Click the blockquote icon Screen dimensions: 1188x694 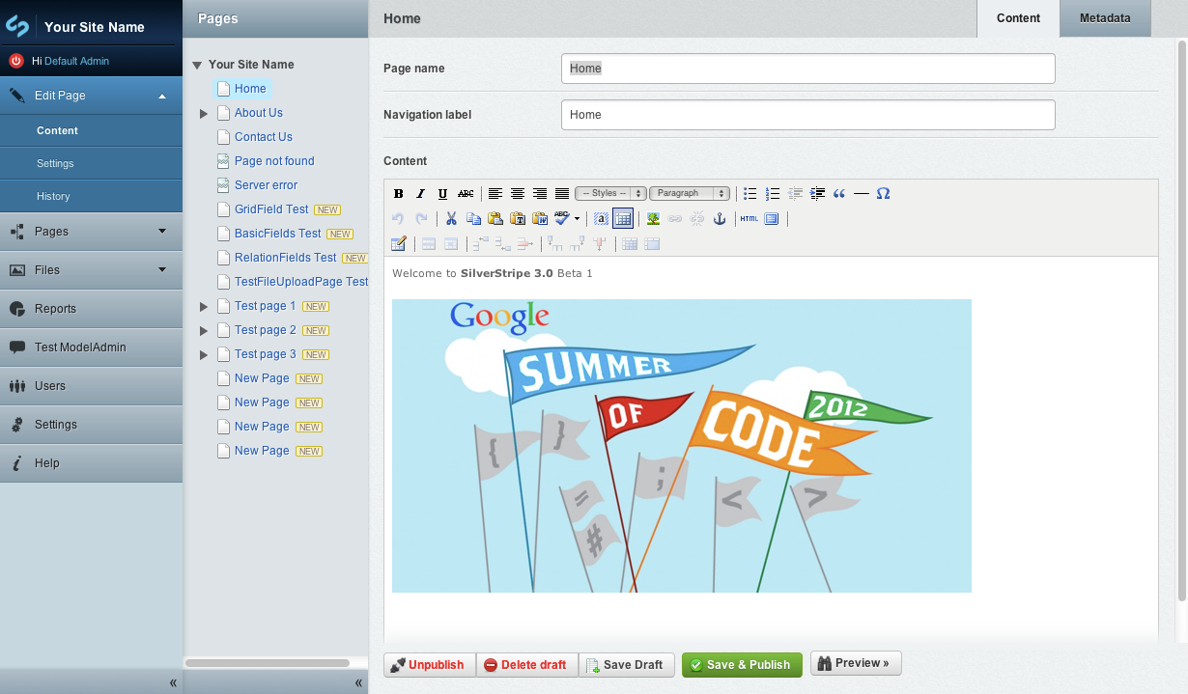[x=838, y=194]
